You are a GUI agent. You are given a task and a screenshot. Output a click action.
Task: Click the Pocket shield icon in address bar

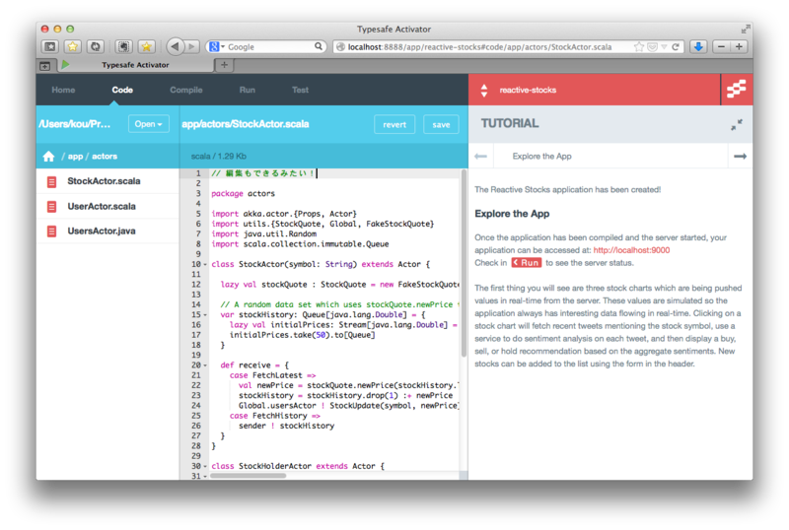(652, 46)
